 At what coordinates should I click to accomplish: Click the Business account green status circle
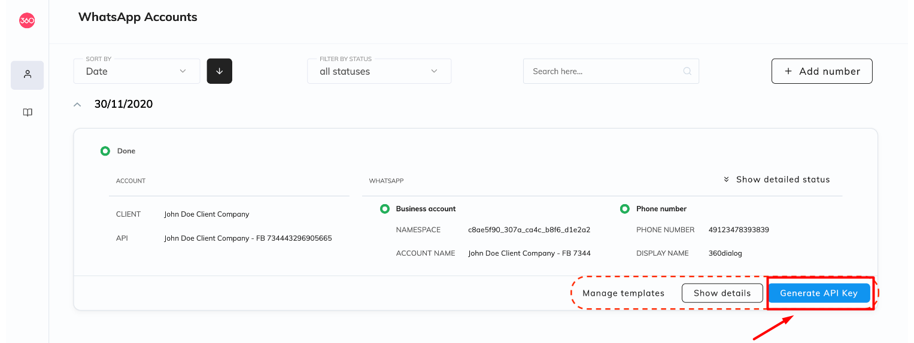tap(385, 209)
